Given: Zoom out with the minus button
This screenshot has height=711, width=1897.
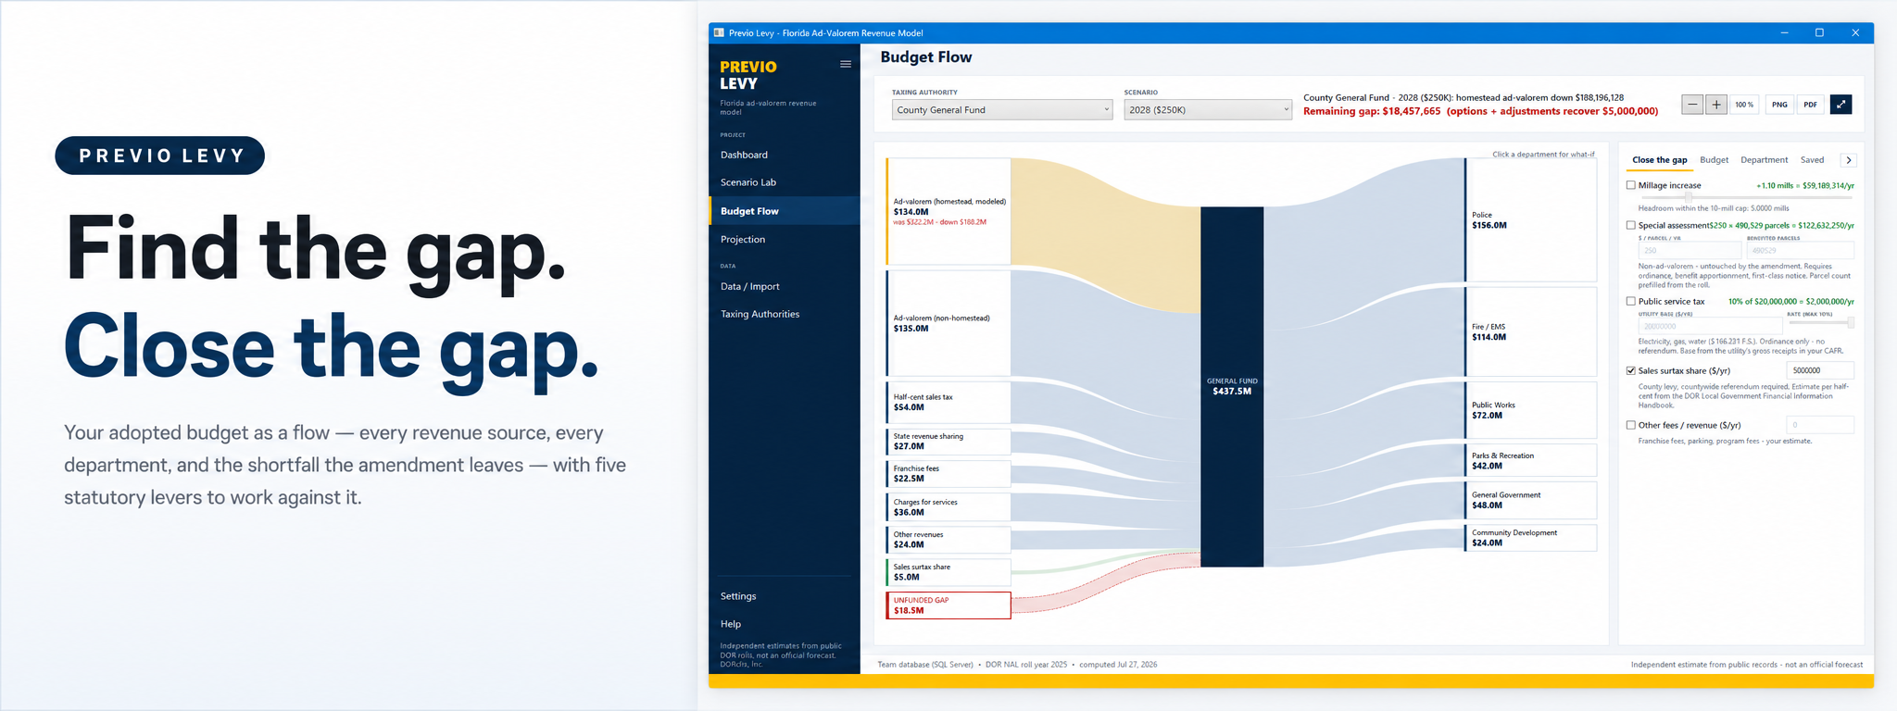Looking at the screenshot, I should click(x=1692, y=105).
